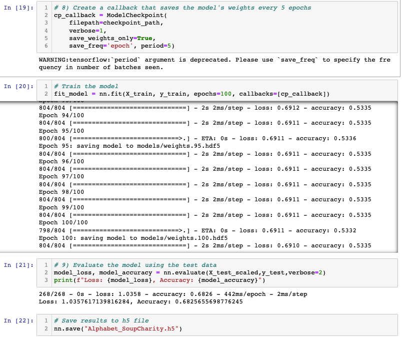This screenshot has height=345, width=402.
Task: Click the 'Epoch 96/100' output line
Action: click(61, 161)
